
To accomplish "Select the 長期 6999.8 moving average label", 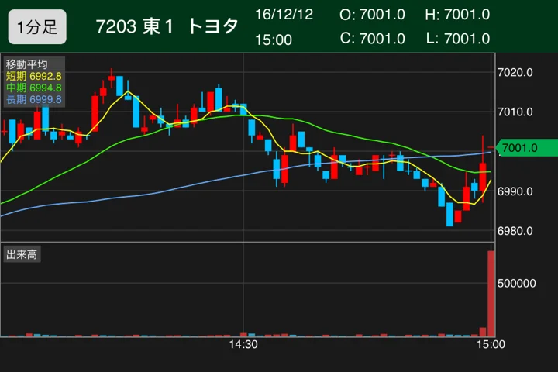I will tap(34, 99).
